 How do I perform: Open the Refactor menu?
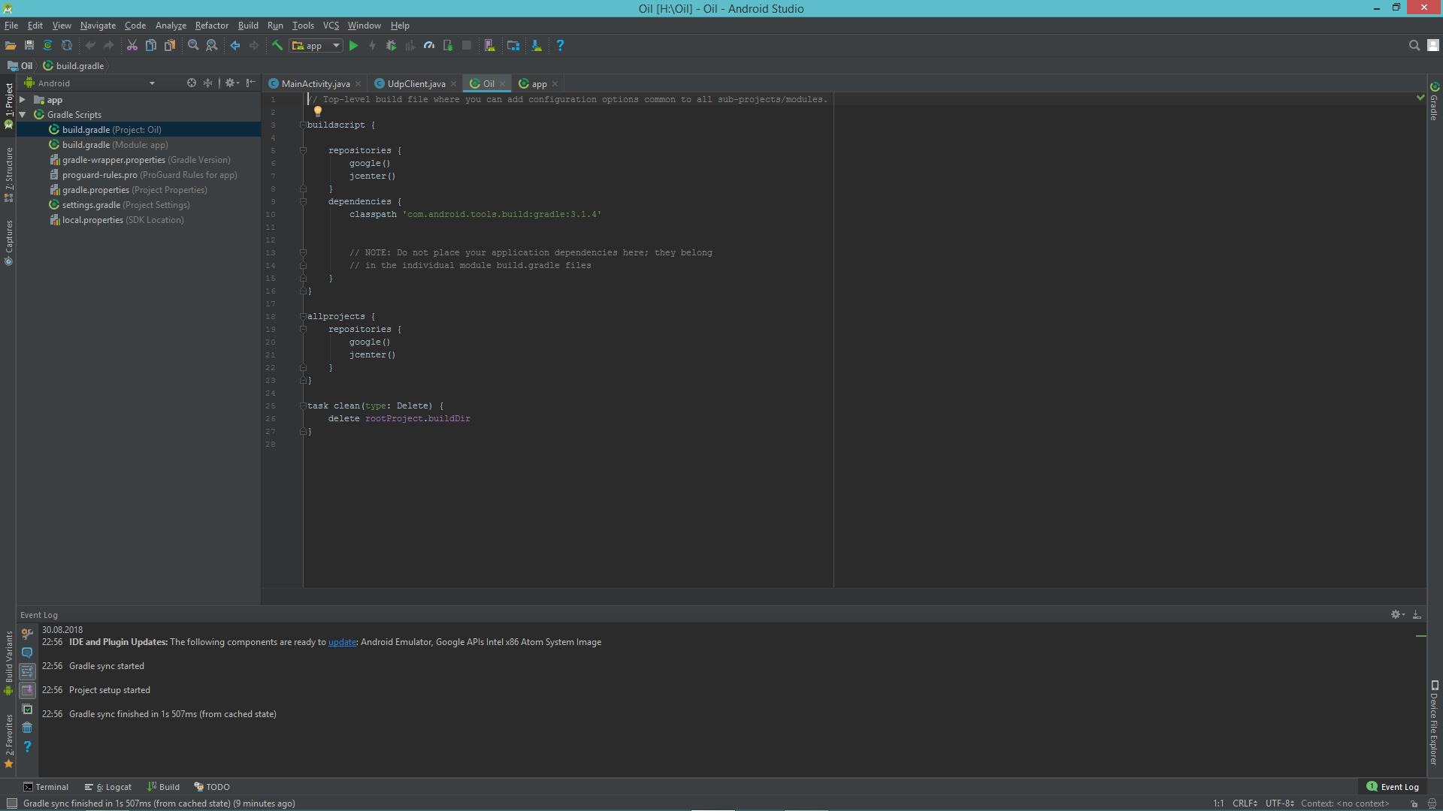(x=211, y=26)
